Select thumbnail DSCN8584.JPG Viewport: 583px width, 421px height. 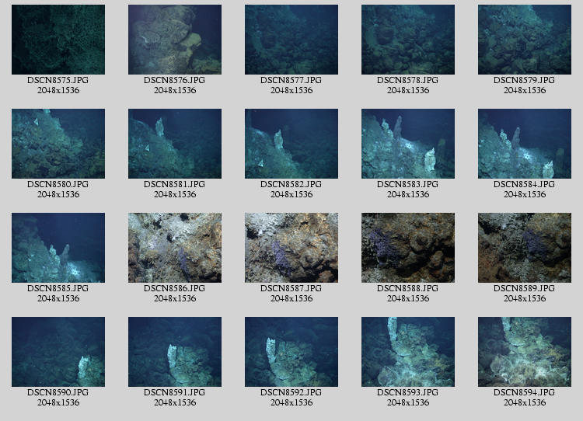point(525,144)
